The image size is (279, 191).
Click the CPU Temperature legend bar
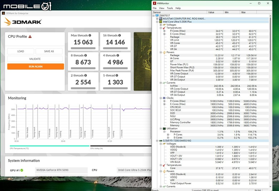[x=49, y=146]
